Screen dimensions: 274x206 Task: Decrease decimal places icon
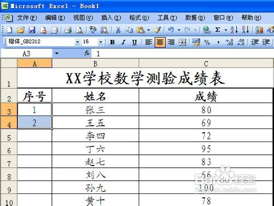tap(241, 43)
